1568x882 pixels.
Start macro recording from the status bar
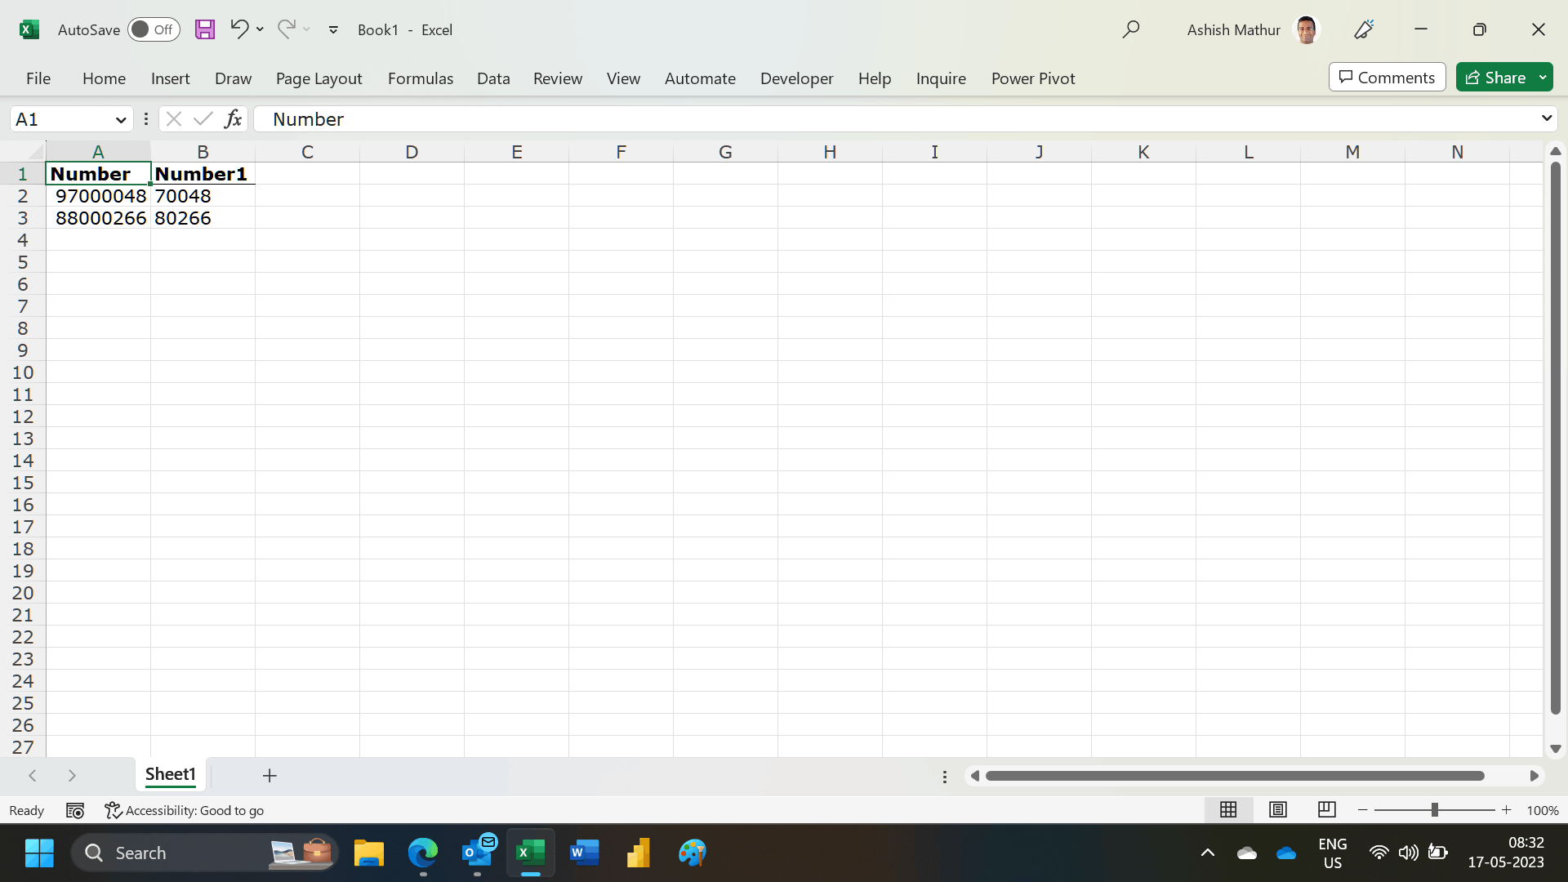click(74, 810)
